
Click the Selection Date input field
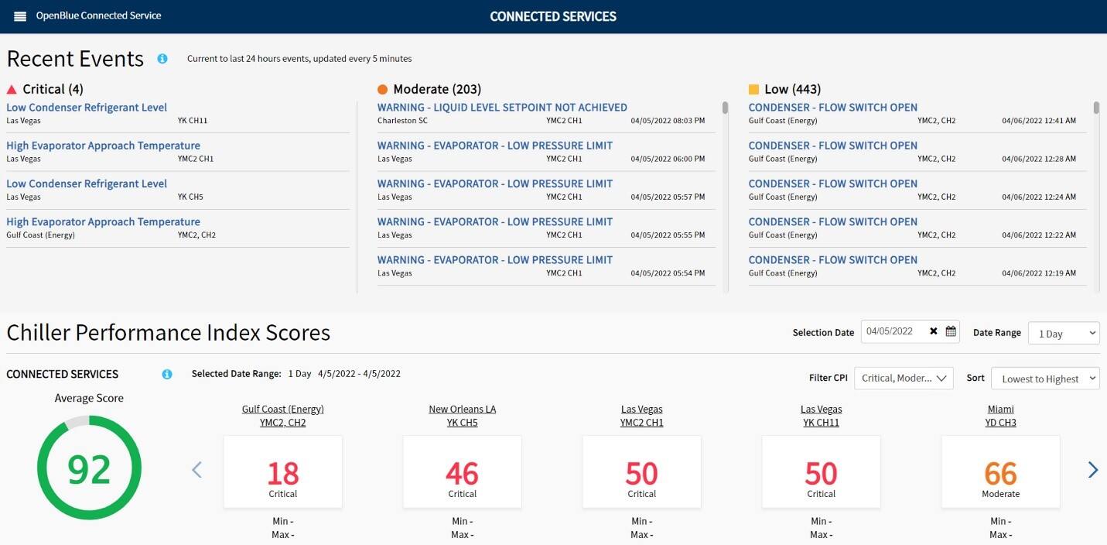[894, 331]
